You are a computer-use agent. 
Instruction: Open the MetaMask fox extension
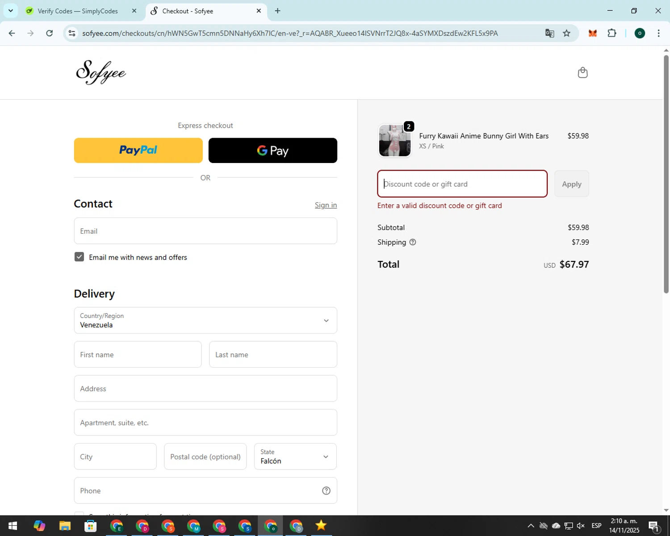593,33
